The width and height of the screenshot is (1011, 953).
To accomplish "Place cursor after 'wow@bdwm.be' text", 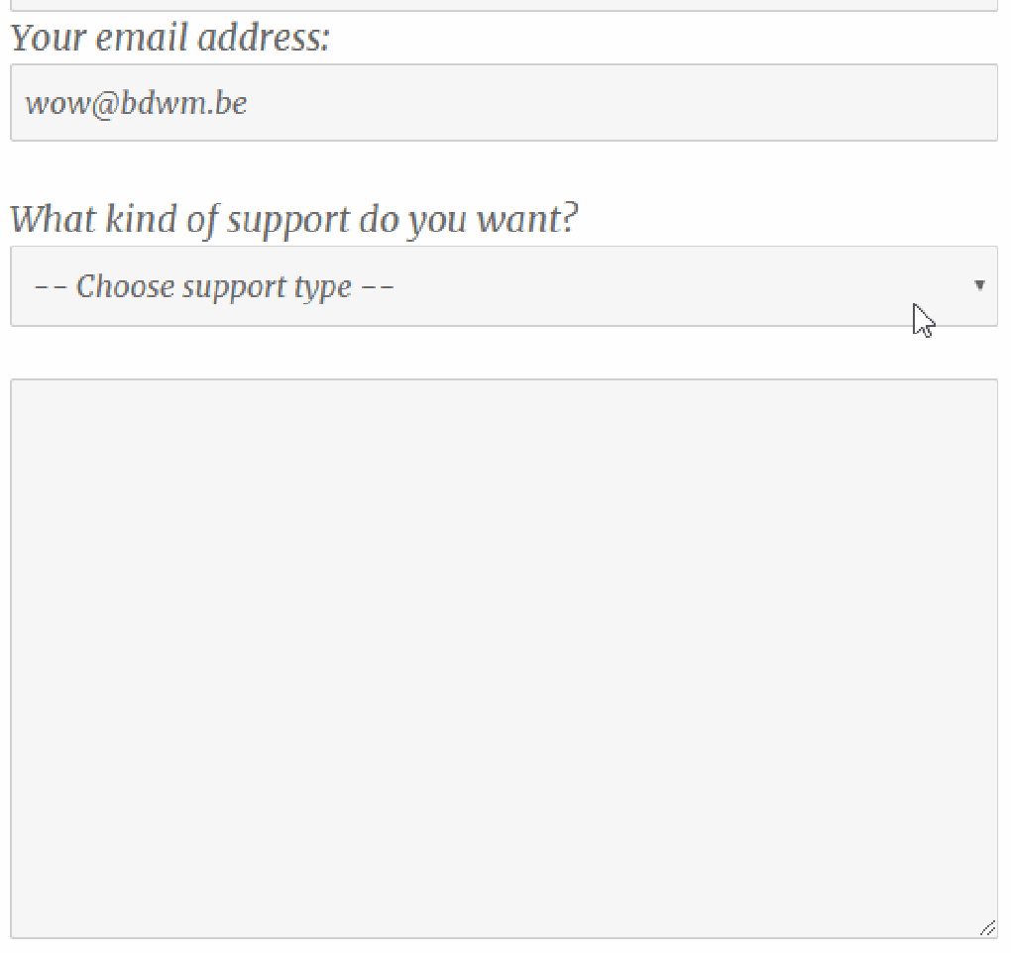I will click(x=248, y=103).
